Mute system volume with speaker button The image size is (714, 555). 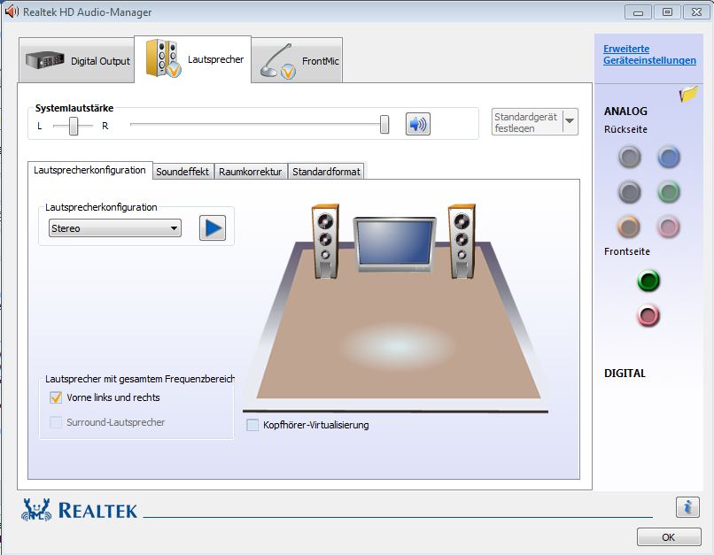(x=417, y=124)
